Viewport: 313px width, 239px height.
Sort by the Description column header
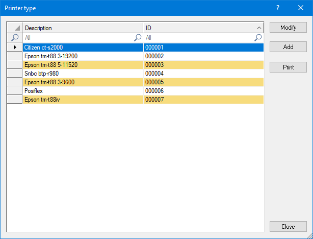pyautogui.click(x=83, y=28)
